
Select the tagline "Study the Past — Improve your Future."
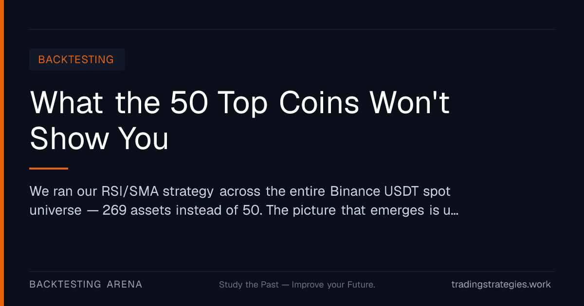pyautogui.click(x=297, y=285)
